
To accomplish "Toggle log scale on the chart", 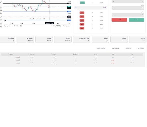I will tap(66, 26).
